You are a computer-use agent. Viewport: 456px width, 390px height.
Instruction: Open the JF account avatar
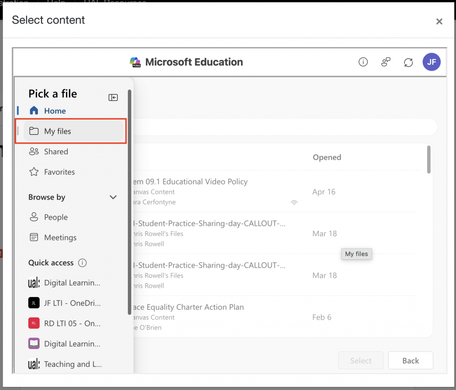pos(431,62)
